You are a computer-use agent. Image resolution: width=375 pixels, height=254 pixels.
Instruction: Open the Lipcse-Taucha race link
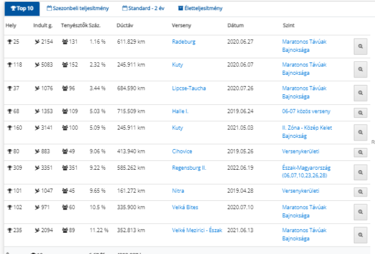click(189, 89)
